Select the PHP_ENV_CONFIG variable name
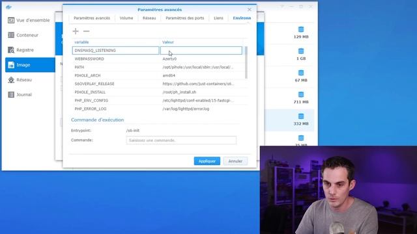This screenshot has width=417, height=234. point(91,101)
